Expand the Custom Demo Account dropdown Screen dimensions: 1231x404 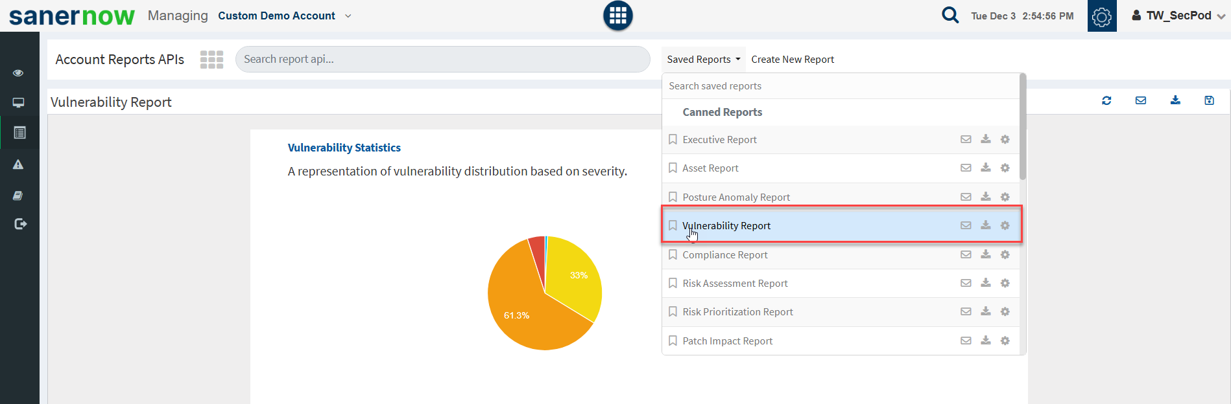(348, 16)
